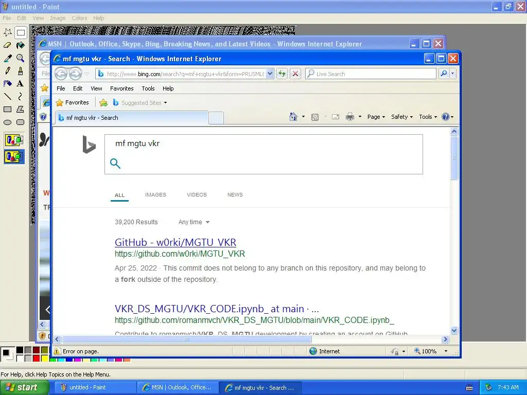Select the Brush tool in Paint
Image resolution: width=527 pixels, height=395 pixels.
coord(21,71)
